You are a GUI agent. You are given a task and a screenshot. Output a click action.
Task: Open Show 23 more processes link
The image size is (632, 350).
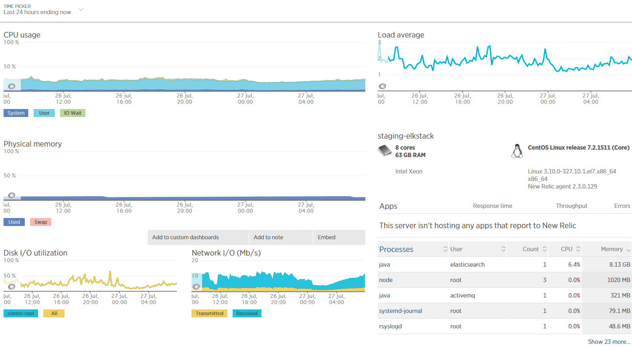click(609, 342)
